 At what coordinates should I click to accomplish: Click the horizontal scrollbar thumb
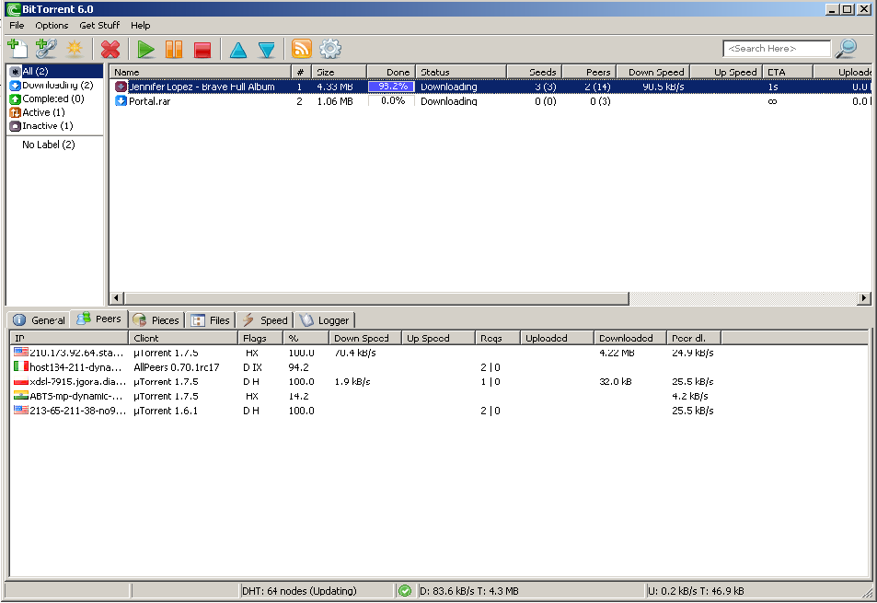click(376, 298)
